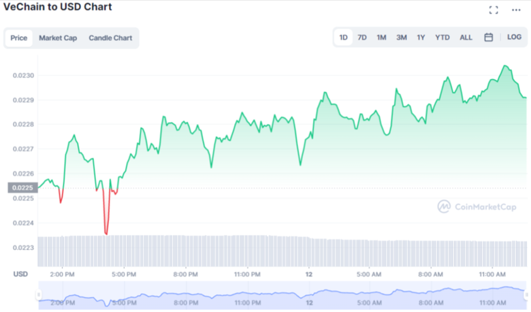This screenshot has width=531, height=312.
Task: Select the 7D time range
Action: [362, 37]
